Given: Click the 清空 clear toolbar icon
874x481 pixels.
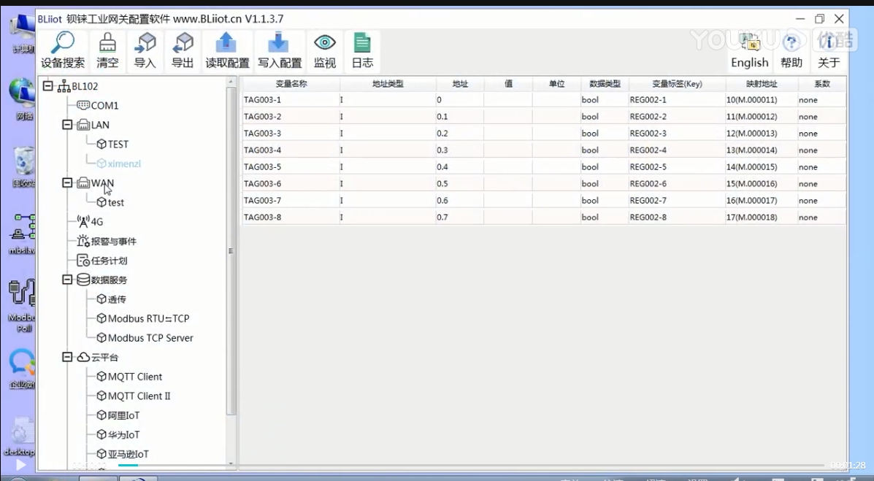Looking at the screenshot, I should pos(107,43).
